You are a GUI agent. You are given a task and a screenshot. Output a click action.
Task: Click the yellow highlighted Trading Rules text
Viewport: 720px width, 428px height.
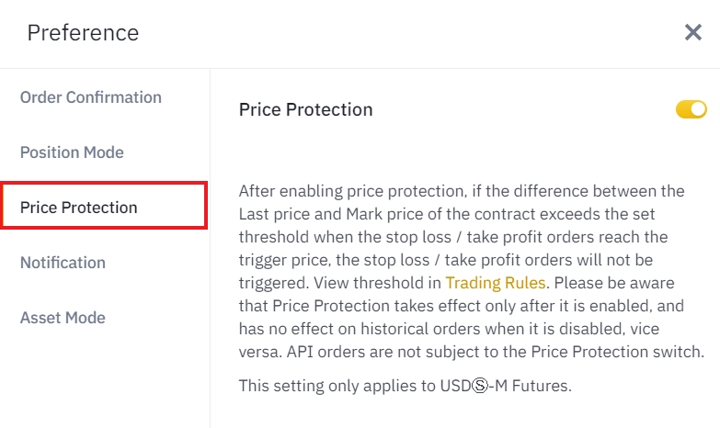click(496, 283)
